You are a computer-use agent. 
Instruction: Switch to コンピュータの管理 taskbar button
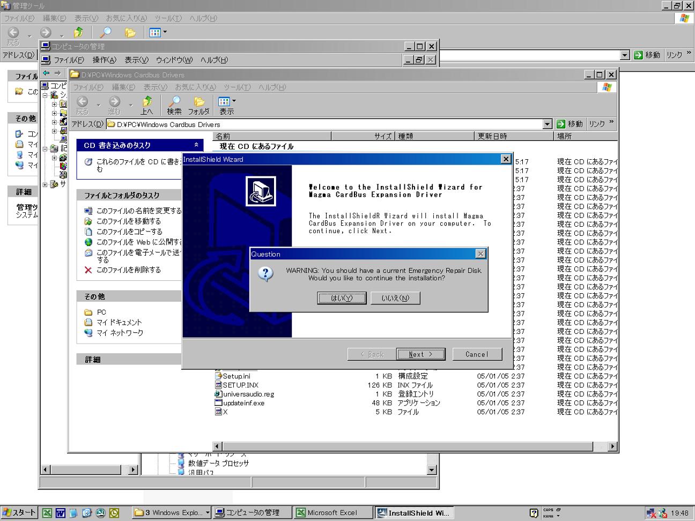(253, 512)
